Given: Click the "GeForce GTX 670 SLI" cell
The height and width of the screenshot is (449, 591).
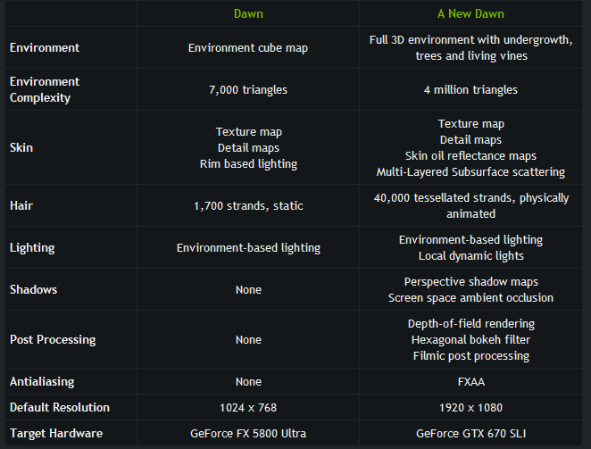Looking at the screenshot, I should click(x=470, y=433).
